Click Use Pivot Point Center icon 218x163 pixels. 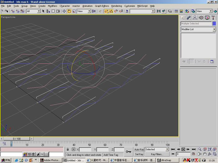(x=94, y=11)
